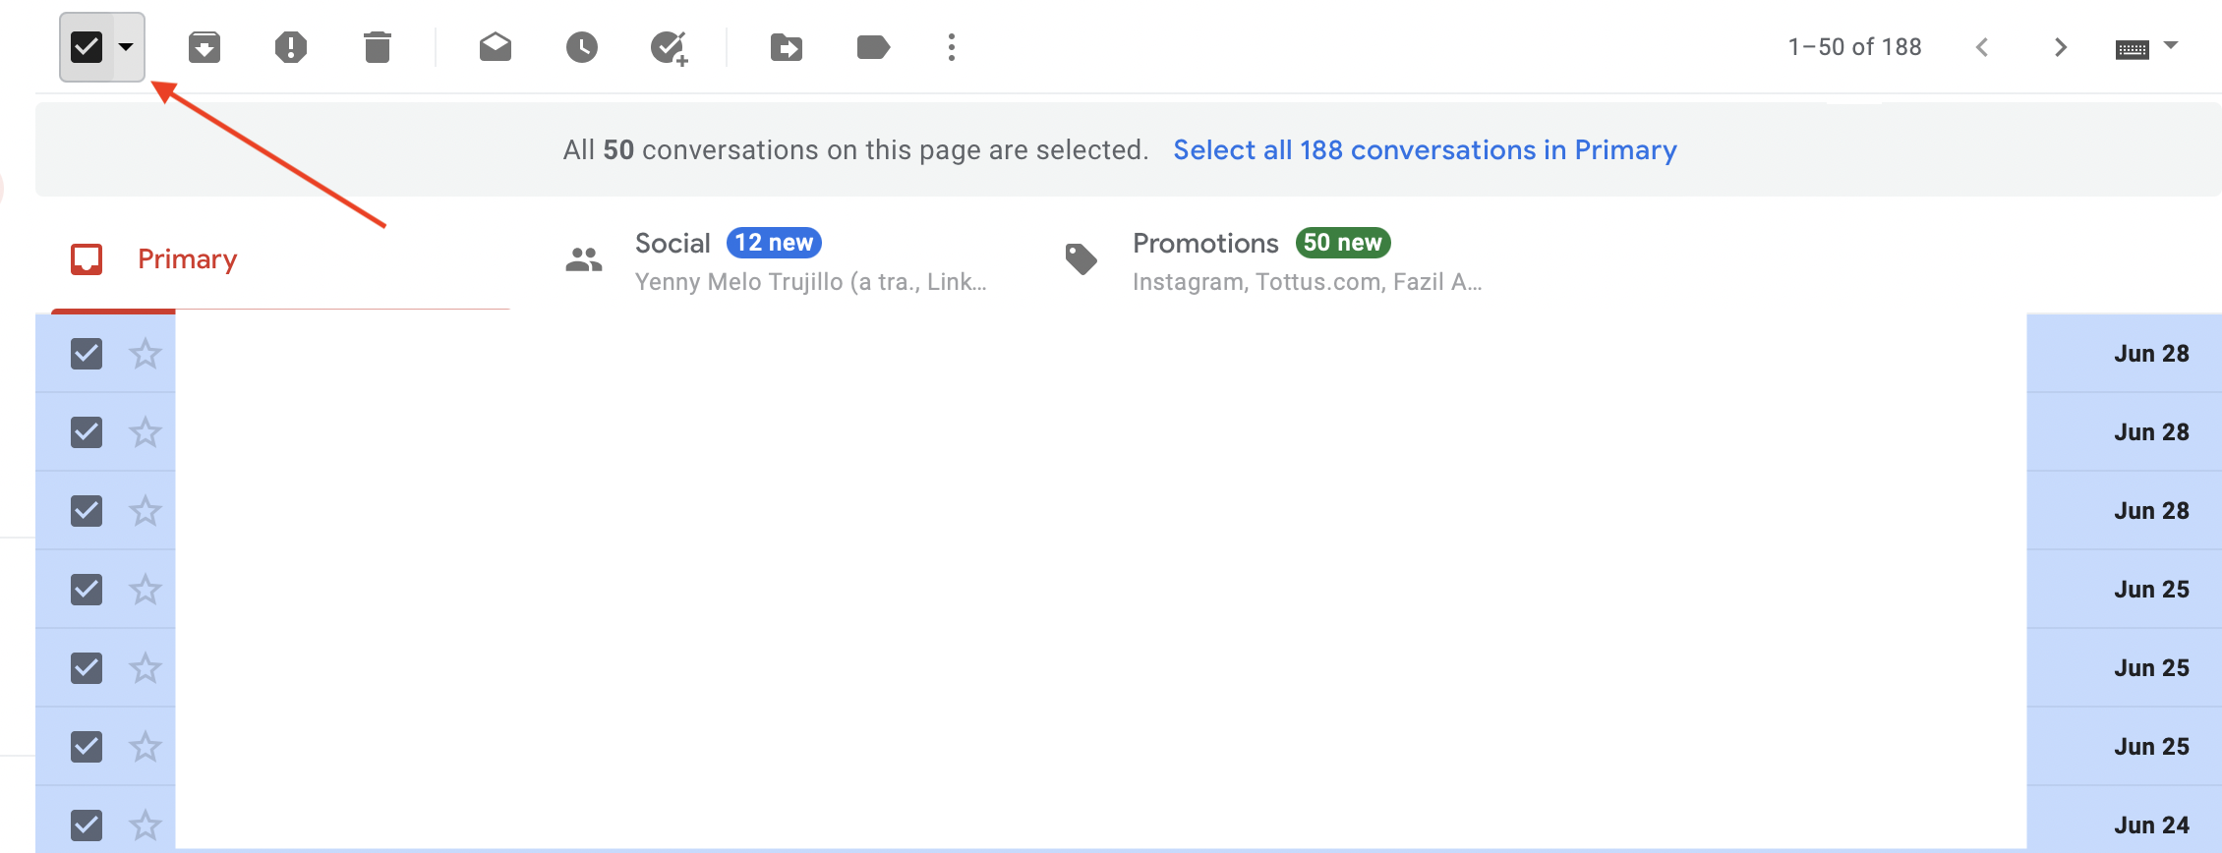The width and height of the screenshot is (2222, 853).
Task: Go to the next page of emails
Action: point(2061,47)
